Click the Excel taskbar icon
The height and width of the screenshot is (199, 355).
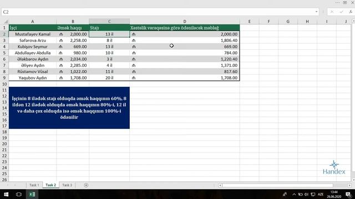32,194
